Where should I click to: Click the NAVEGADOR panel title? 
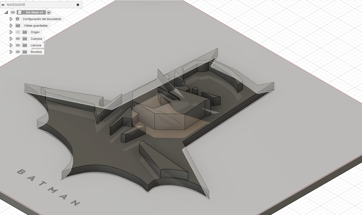[16, 5]
